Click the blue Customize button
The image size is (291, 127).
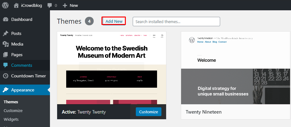coord(149,112)
